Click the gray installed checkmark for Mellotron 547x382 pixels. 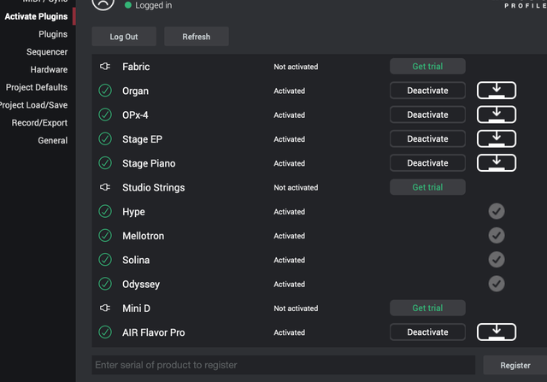[x=497, y=236]
